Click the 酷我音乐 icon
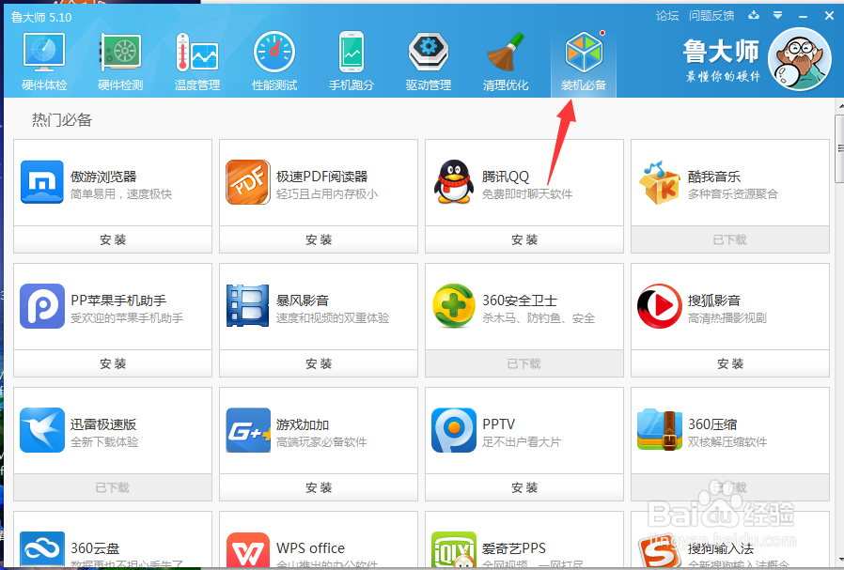844x570 pixels. 659,182
